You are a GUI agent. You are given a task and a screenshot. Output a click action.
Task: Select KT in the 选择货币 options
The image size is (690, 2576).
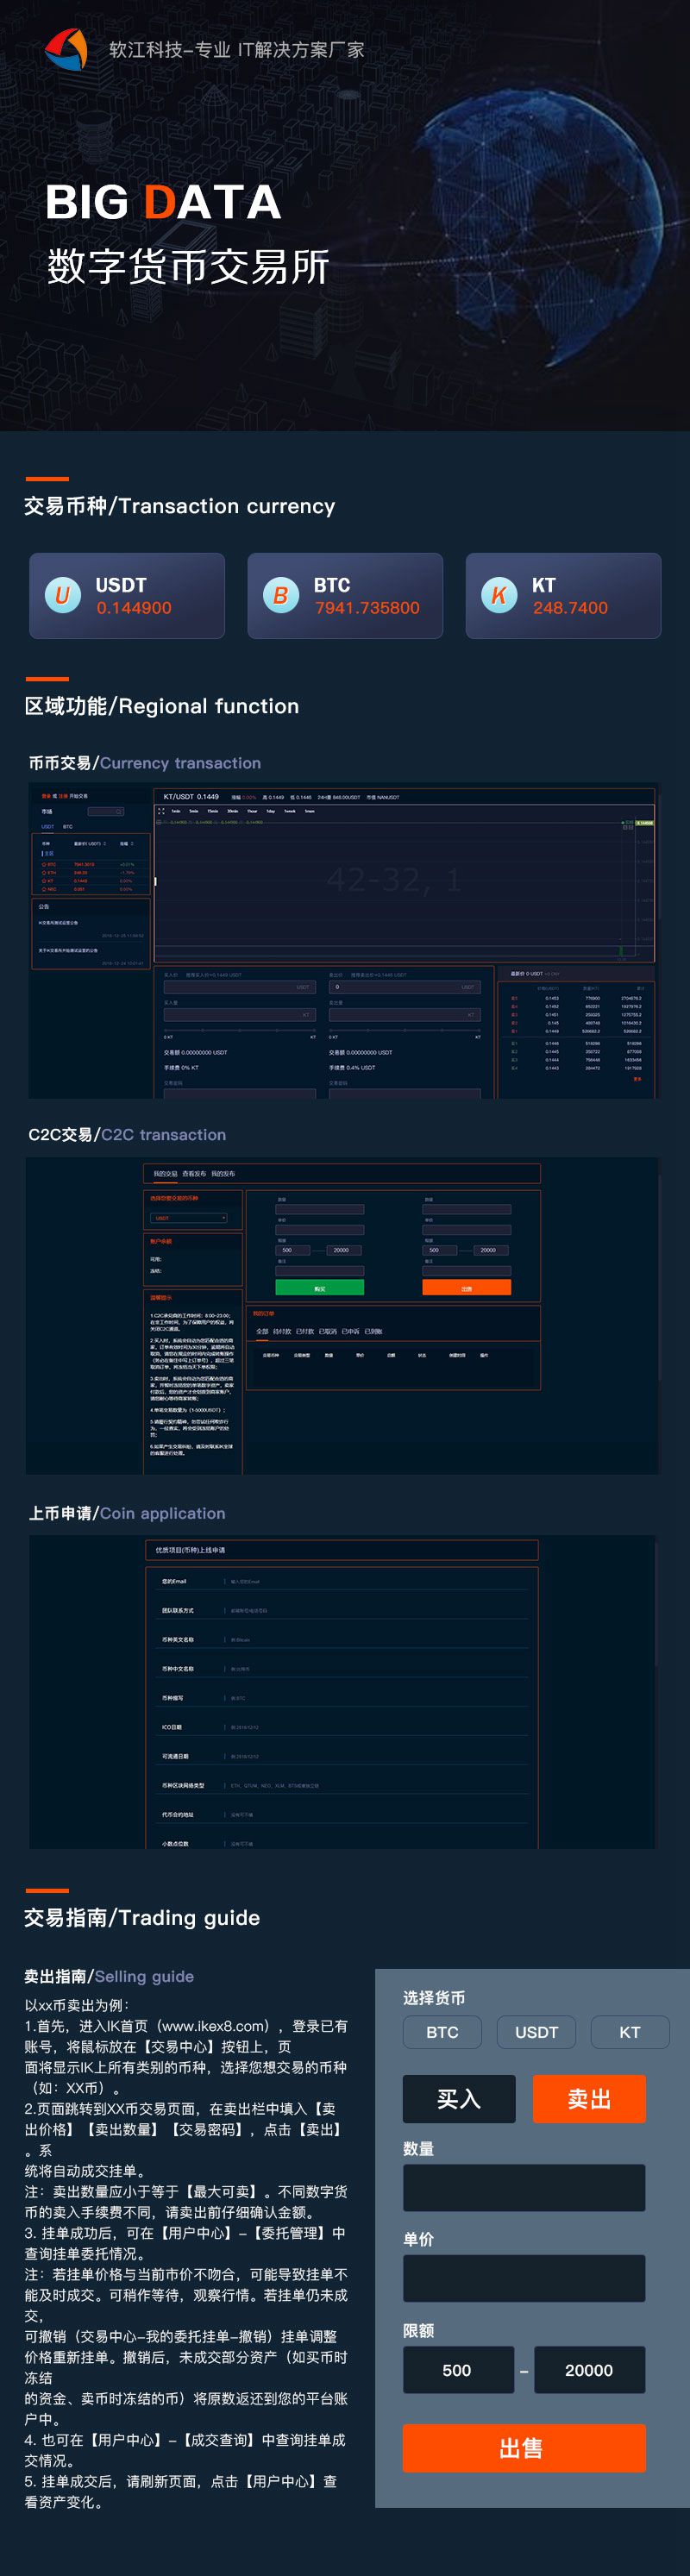click(x=629, y=2032)
